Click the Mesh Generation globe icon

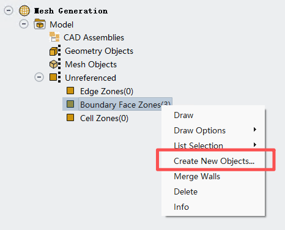(x=24, y=10)
